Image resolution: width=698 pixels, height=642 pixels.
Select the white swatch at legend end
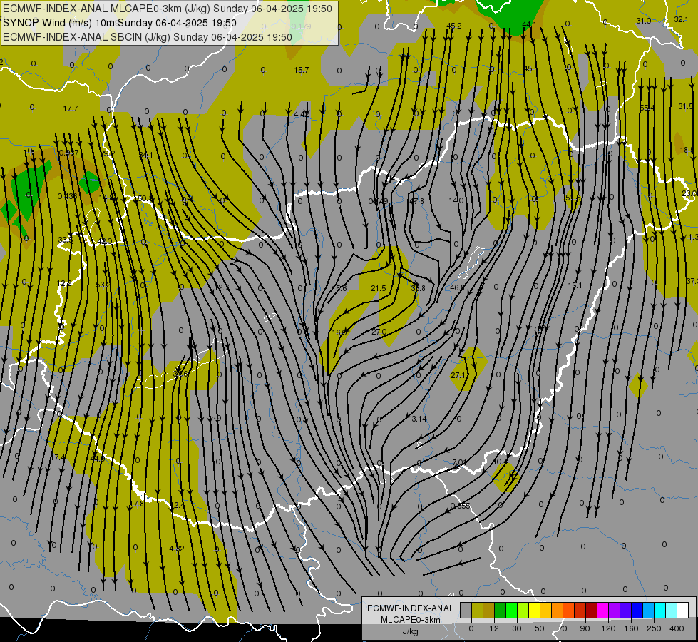click(682, 610)
